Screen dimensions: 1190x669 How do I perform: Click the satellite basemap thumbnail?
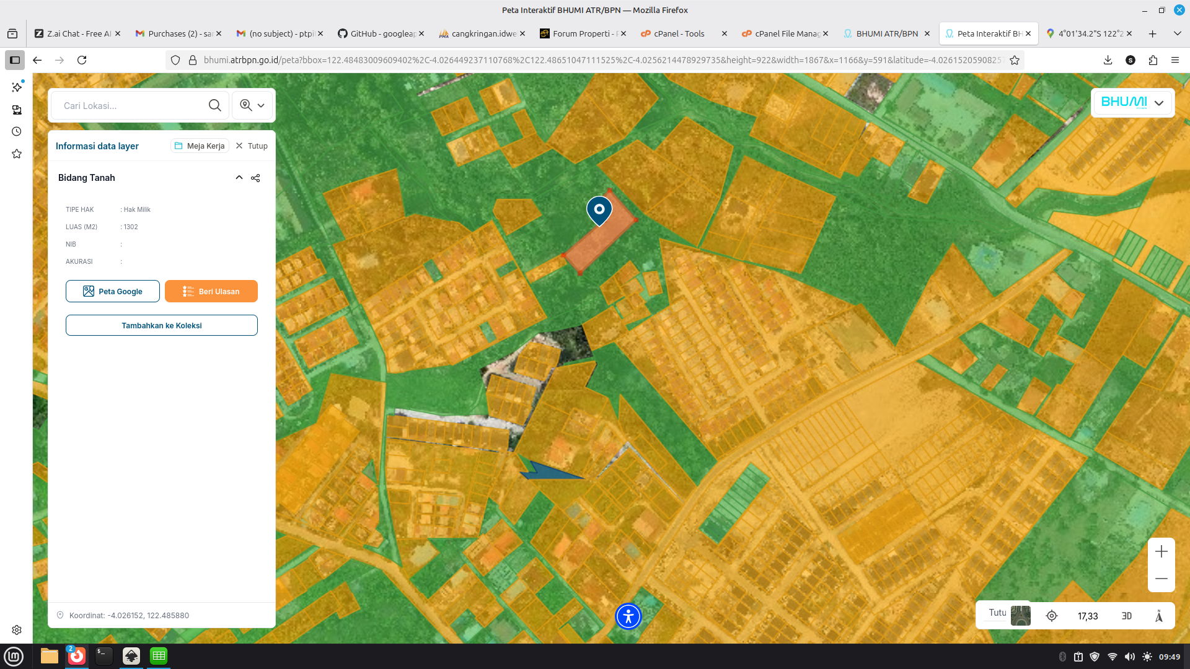[x=1020, y=615]
